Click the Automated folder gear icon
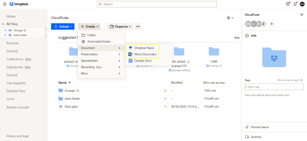 pos(83,42)
